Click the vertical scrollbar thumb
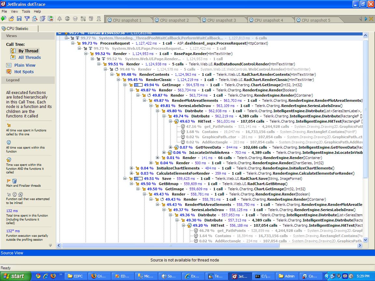The width and height of the screenshot is (375, 281). [365, 109]
